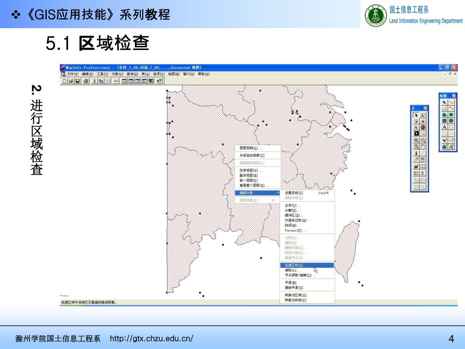The image size is (465, 349).
Task: Click the New Table toolbar icon
Action: click(x=64, y=81)
